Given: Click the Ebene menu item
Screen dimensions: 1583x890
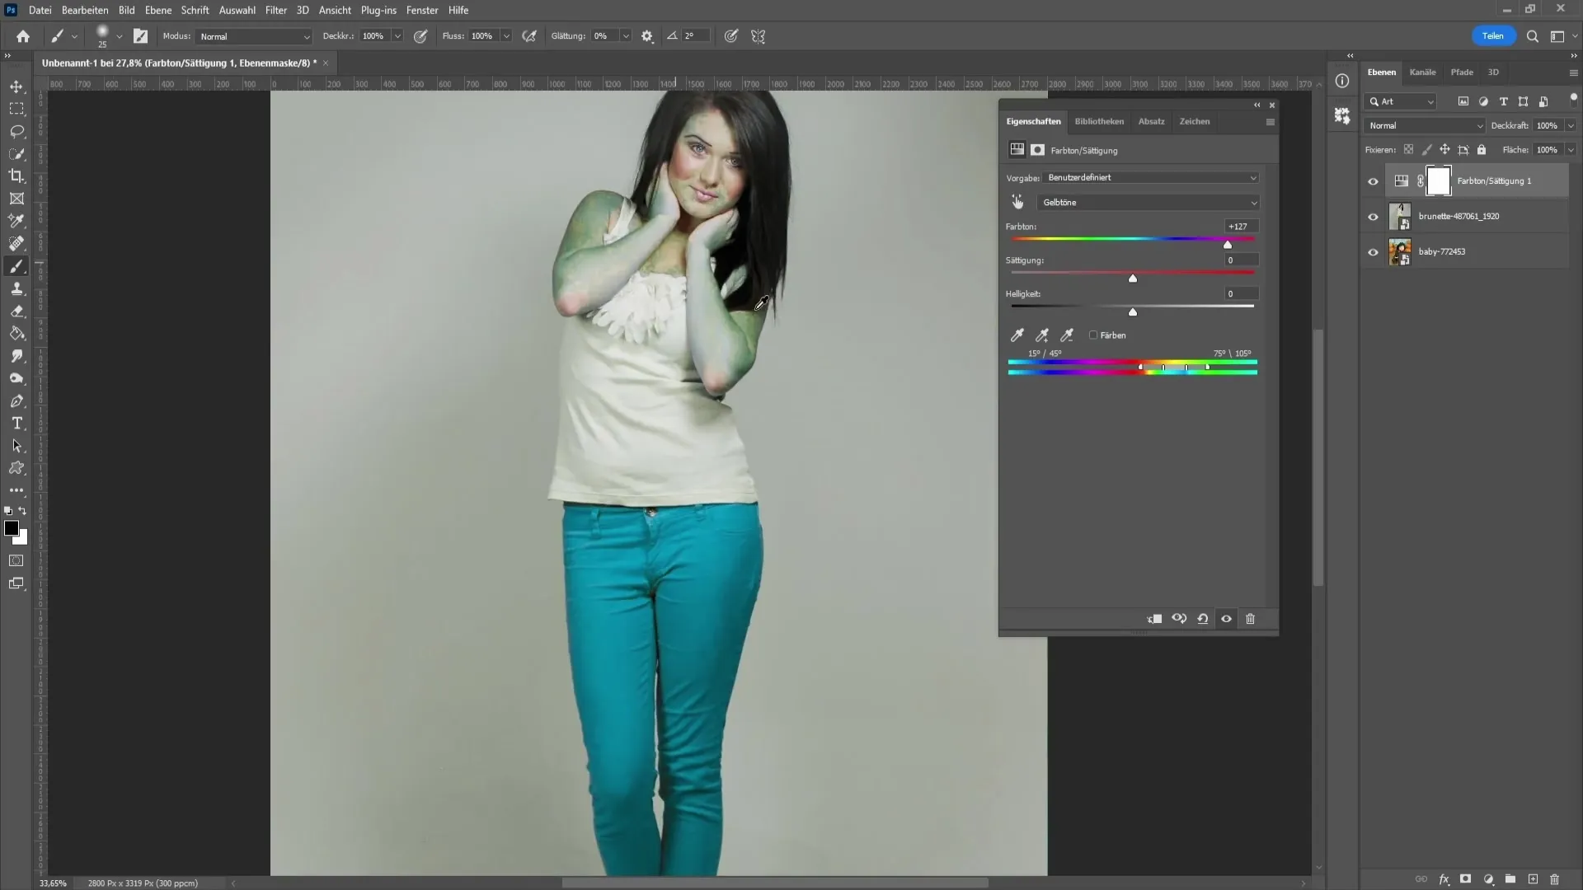Looking at the screenshot, I should click(157, 10).
